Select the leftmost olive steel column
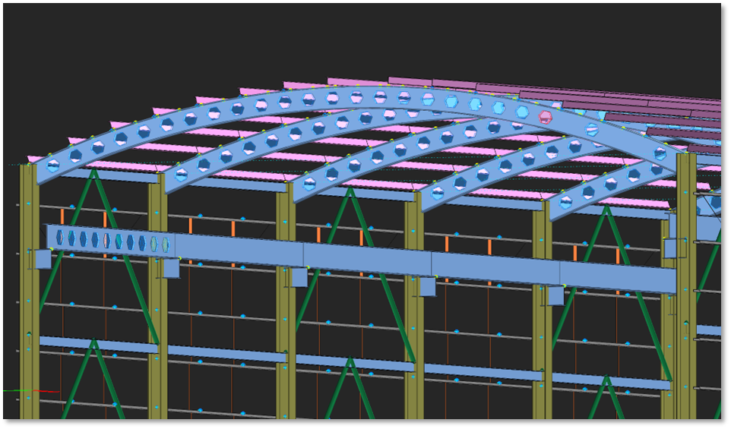Viewport: 731px width, 429px height. [x=29, y=304]
